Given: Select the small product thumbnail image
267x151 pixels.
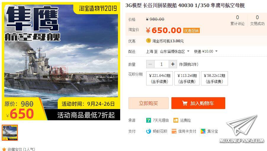Looking at the screenshot, I should coord(10,133).
